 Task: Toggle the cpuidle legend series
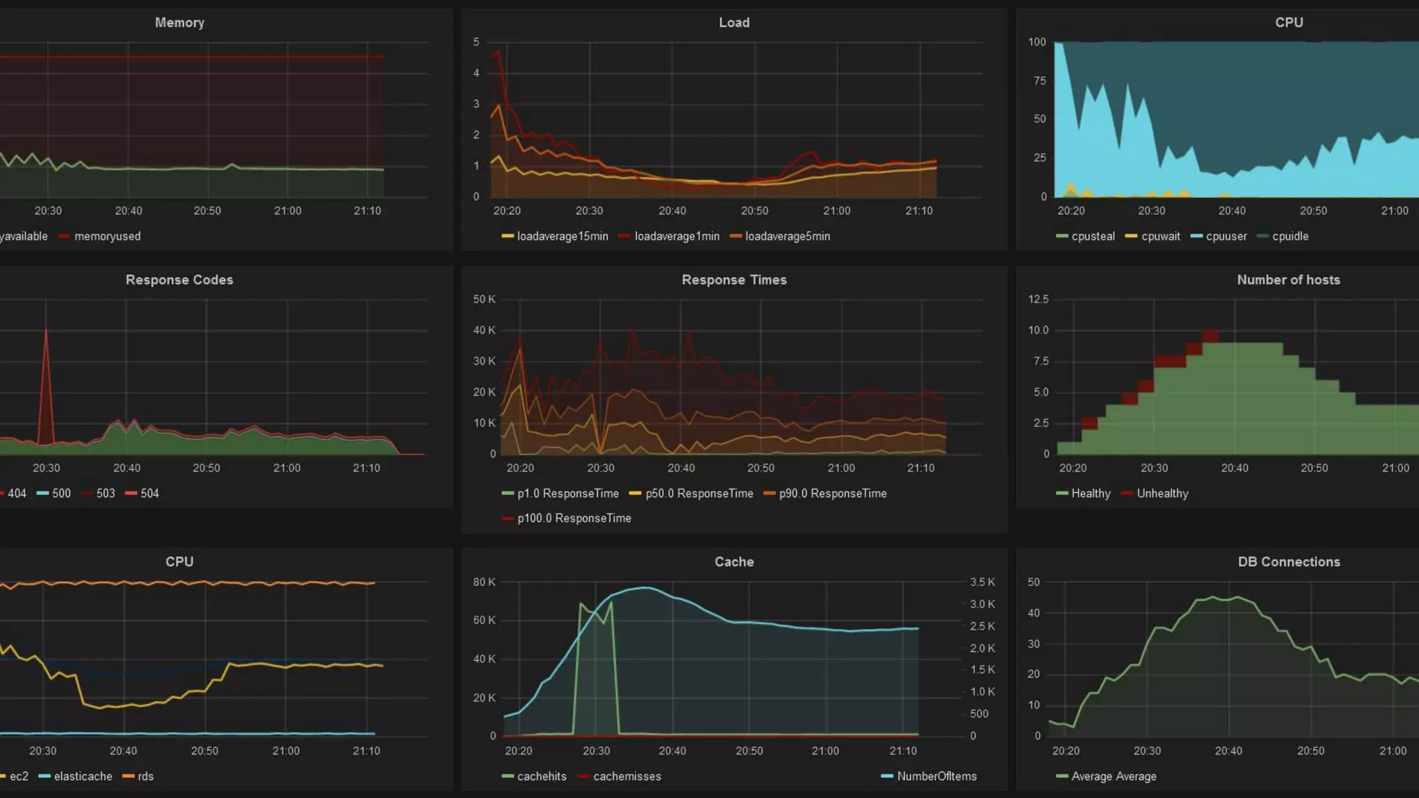[x=1290, y=236]
